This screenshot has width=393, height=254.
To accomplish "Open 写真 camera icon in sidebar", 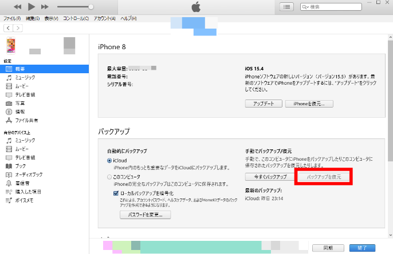I will [9, 103].
